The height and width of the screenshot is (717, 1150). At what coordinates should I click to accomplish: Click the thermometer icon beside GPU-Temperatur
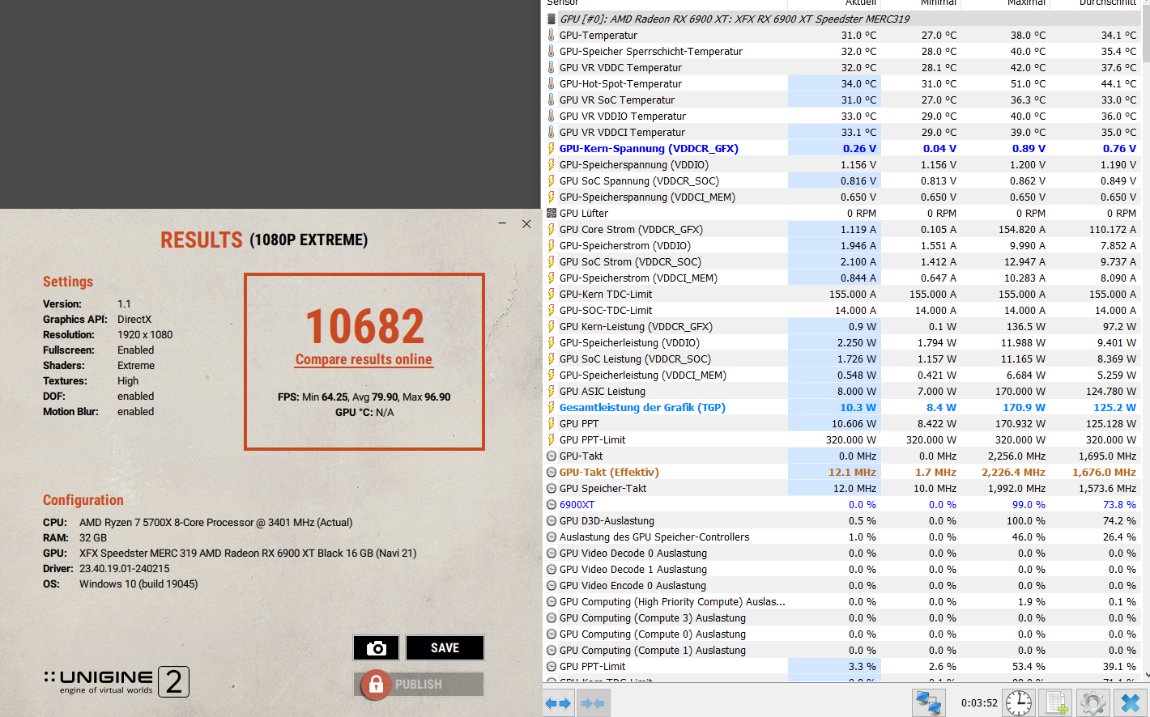pos(552,35)
